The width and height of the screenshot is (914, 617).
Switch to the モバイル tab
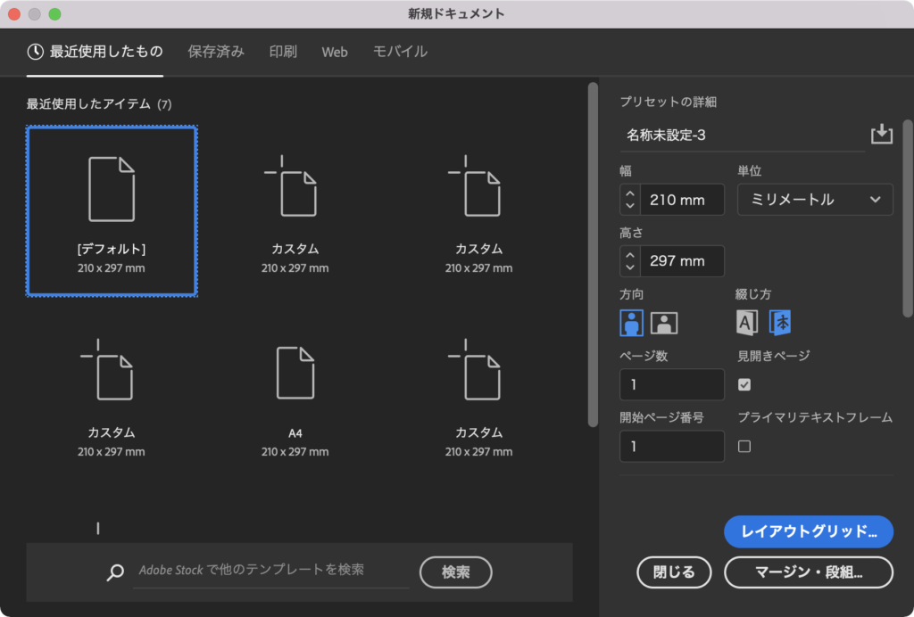[399, 52]
